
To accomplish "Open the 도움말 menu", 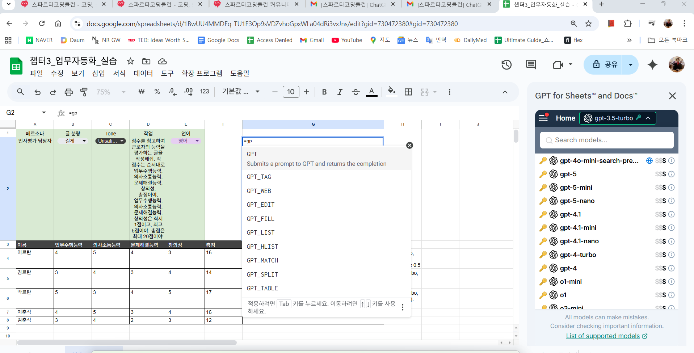I will pos(240,73).
